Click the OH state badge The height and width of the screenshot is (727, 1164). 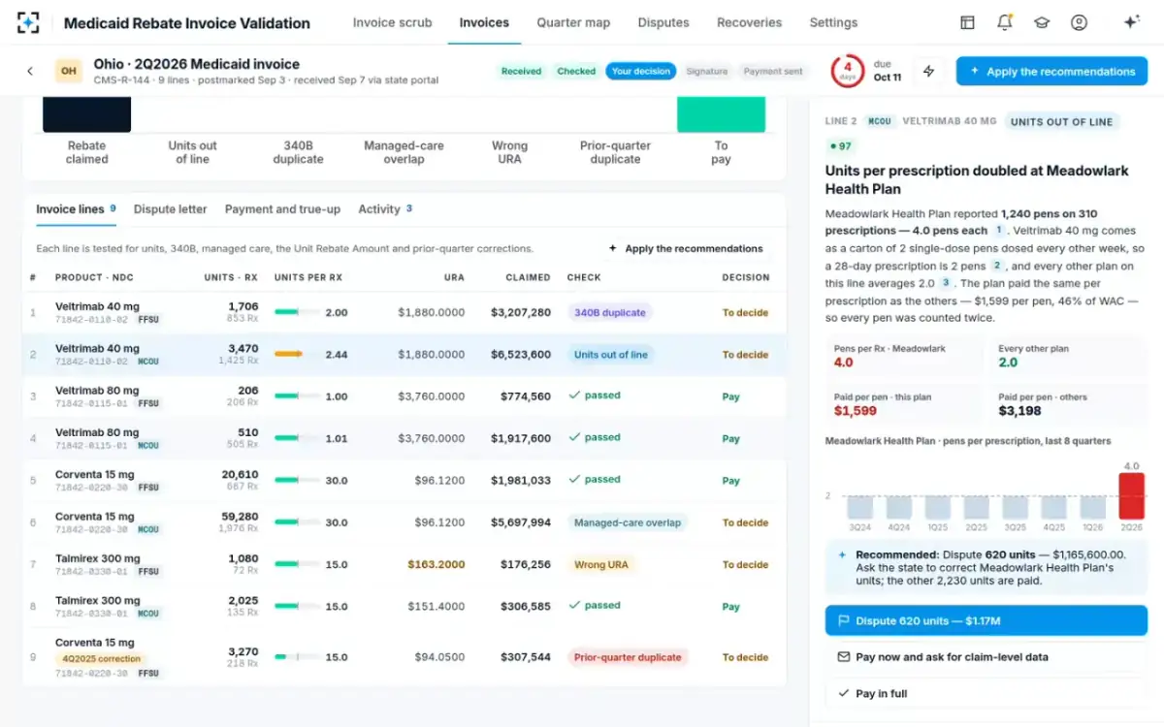(x=68, y=71)
